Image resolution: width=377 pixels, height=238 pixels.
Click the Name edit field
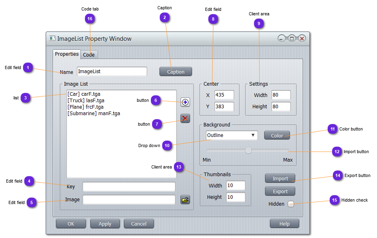[x=112, y=72]
